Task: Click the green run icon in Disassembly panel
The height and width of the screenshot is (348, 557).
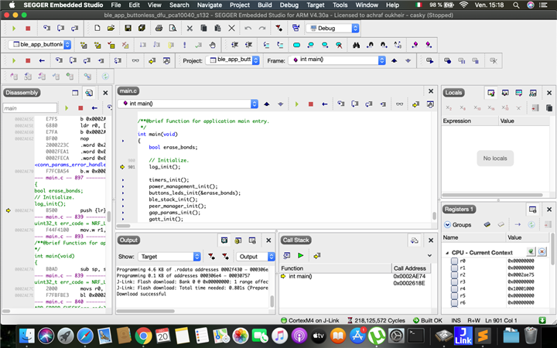Action: click(67, 108)
